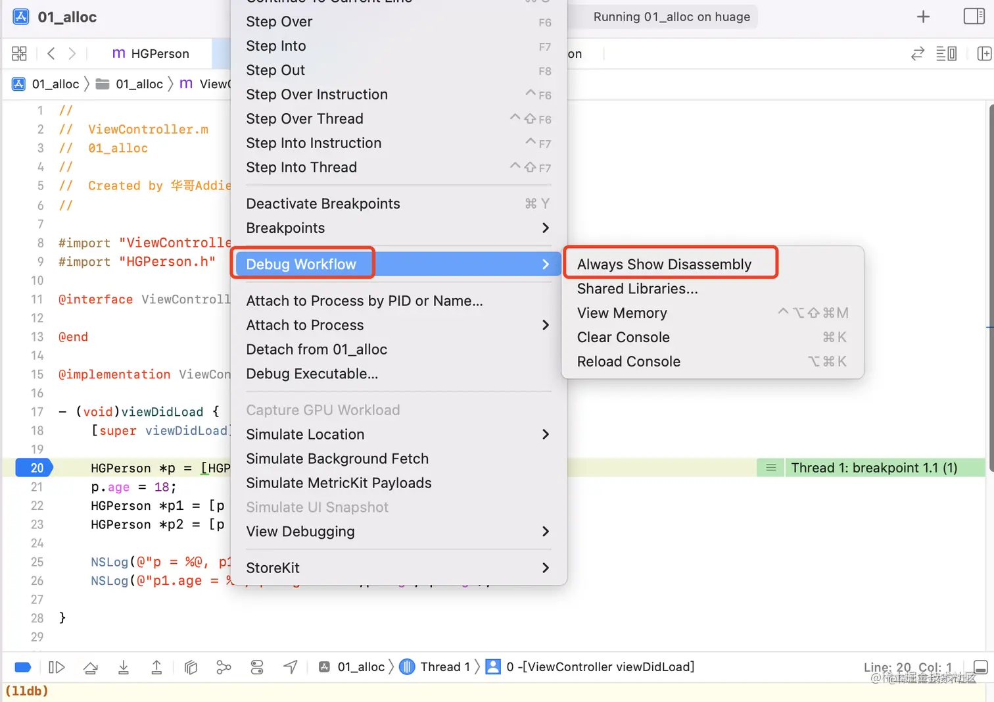The image size is (994, 702).
Task: Click the Step Over icon in debug bar
Action: (x=91, y=667)
